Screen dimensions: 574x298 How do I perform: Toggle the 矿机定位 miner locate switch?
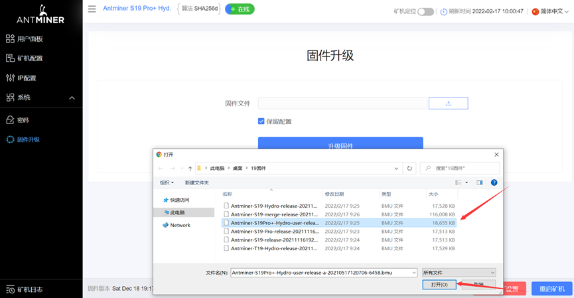[425, 12]
